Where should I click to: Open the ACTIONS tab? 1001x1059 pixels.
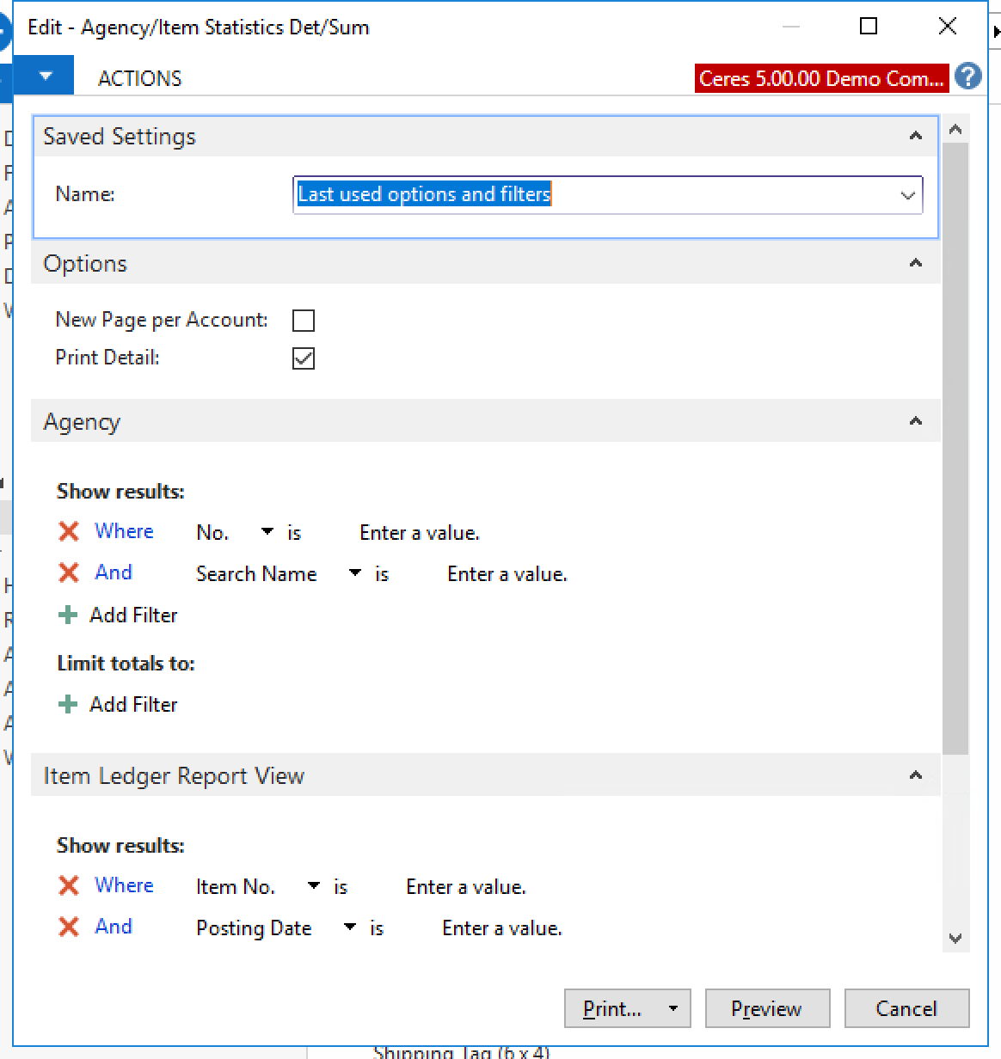coord(140,79)
